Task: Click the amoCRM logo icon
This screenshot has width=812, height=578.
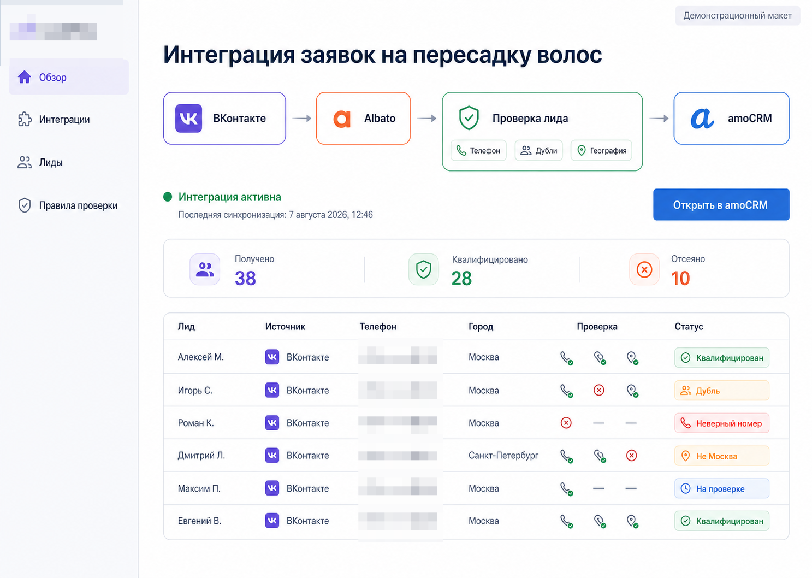Action: (702, 118)
